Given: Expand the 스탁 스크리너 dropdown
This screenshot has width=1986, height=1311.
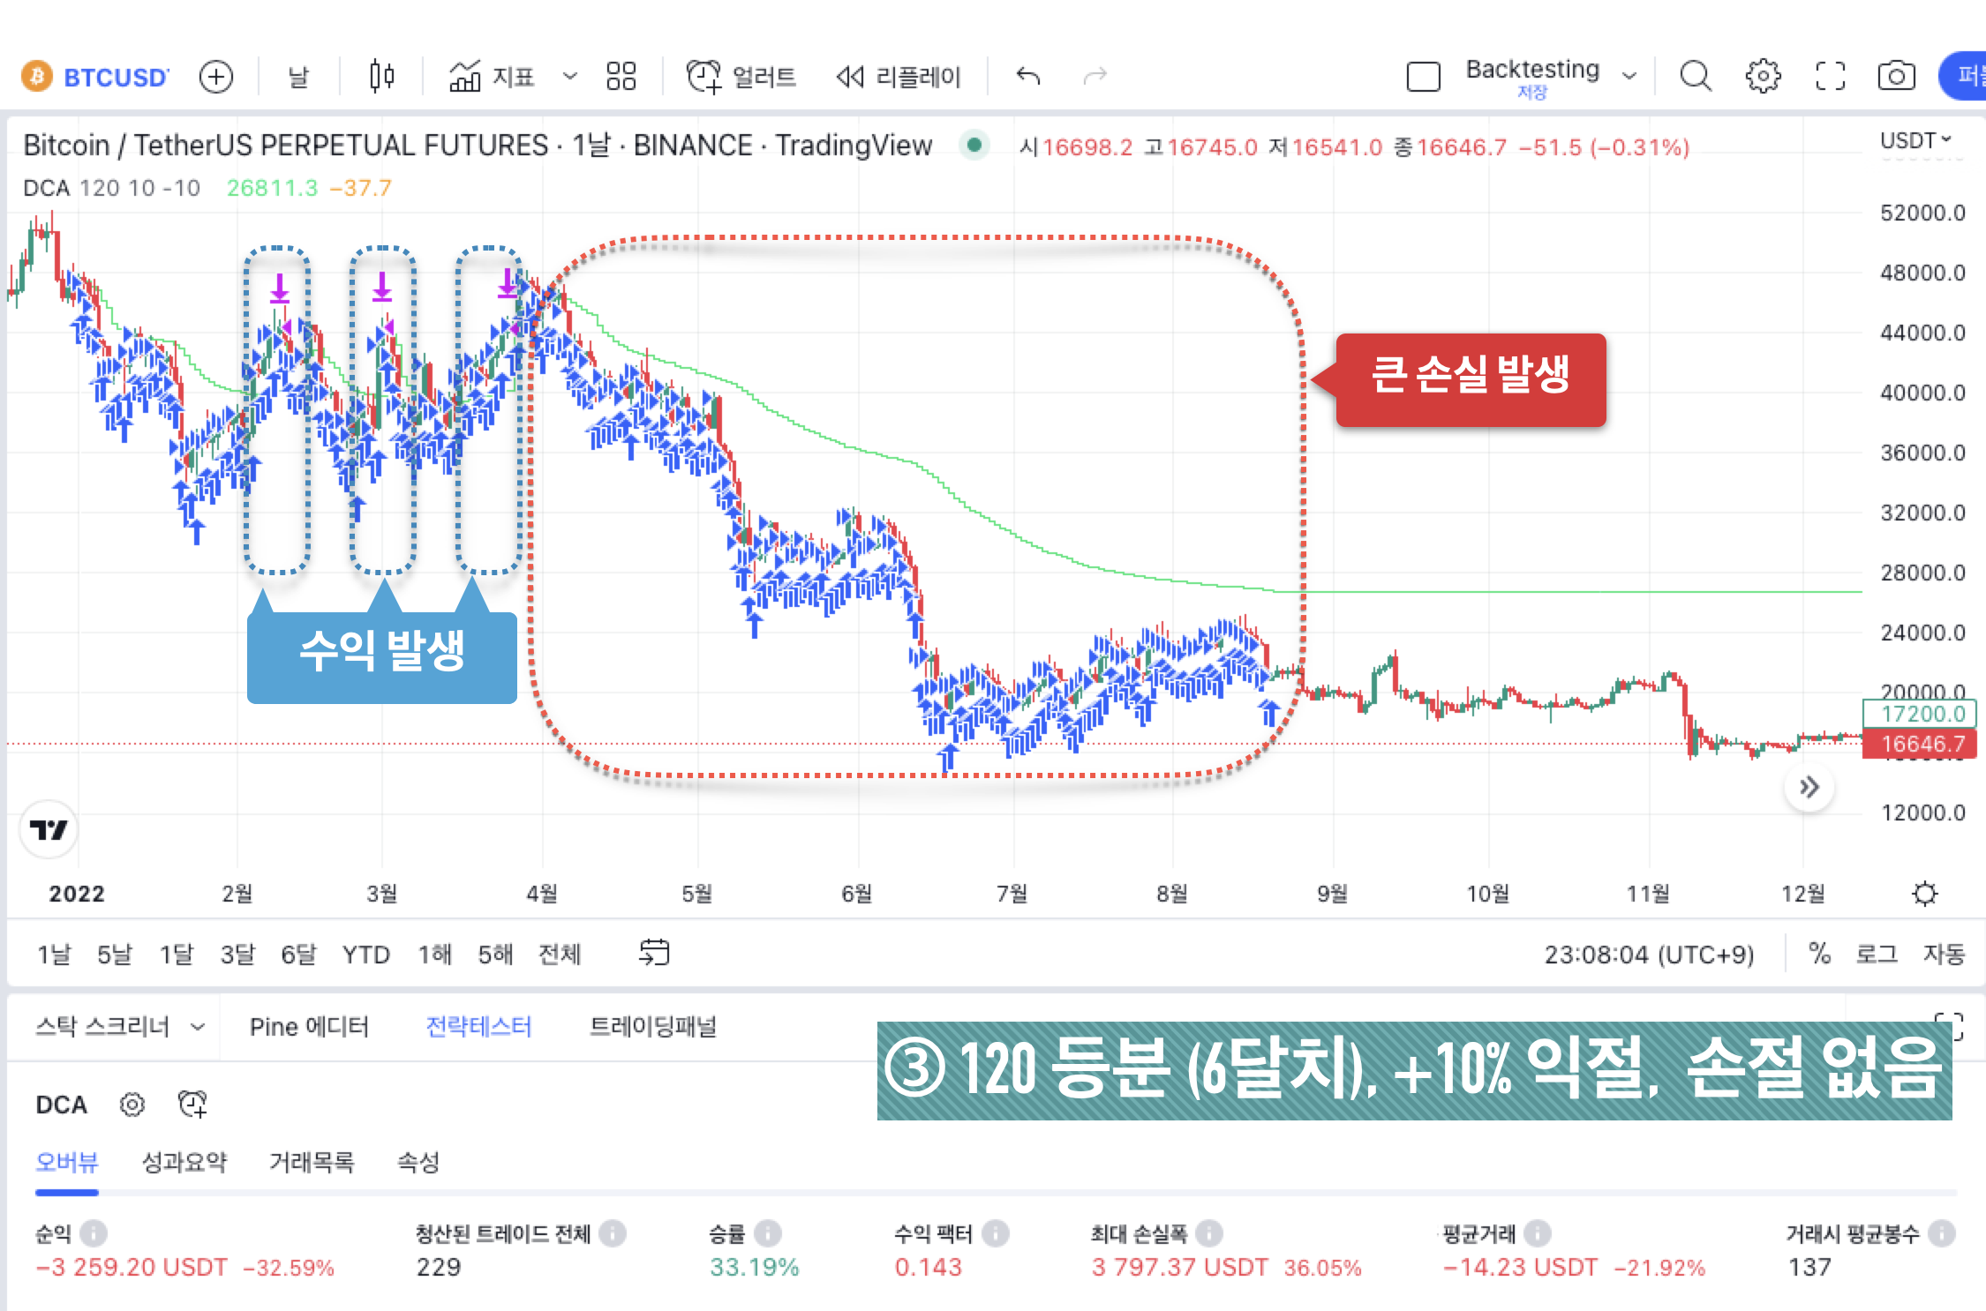Looking at the screenshot, I should pyautogui.click(x=196, y=1026).
